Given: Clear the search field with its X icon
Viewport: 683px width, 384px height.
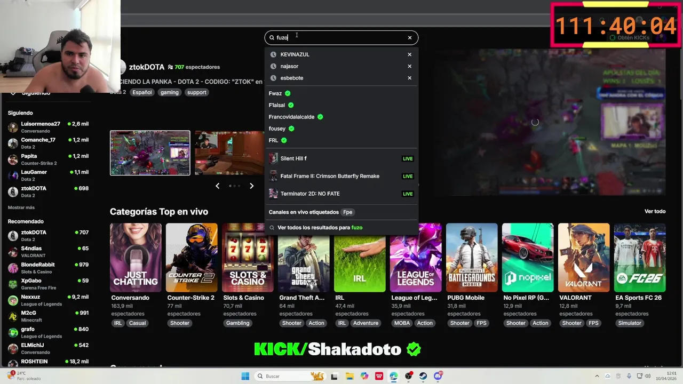Looking at the screenshot, I should (410, 38).
